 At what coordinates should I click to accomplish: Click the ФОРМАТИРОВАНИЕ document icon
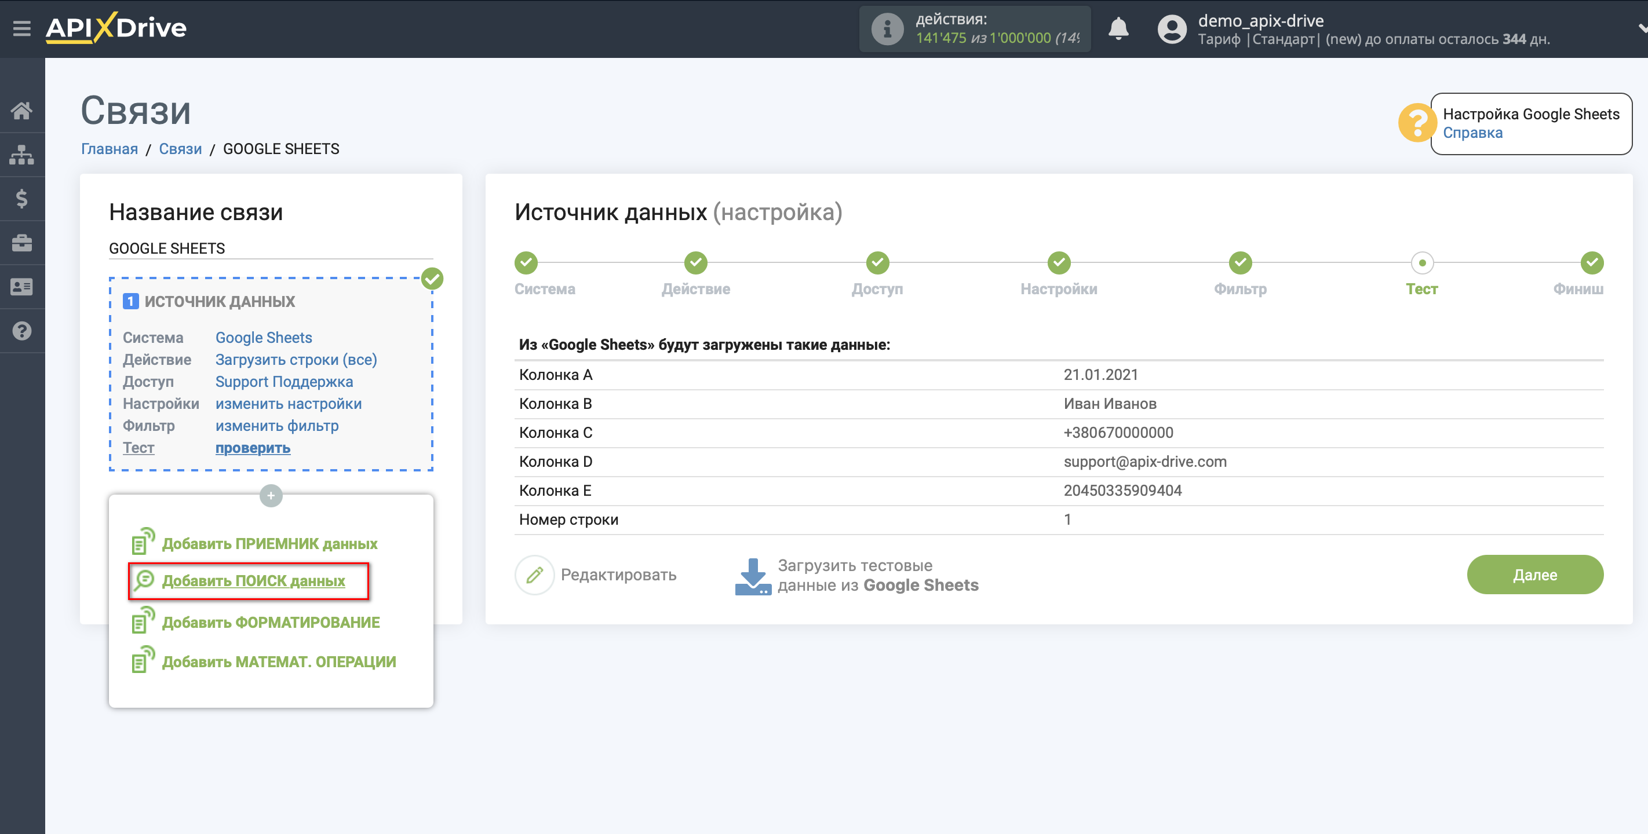coord(143,620)
